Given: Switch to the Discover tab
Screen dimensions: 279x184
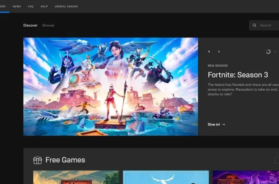Looking at the screenshot, I should pyautogui.click(x=31, y=25).
